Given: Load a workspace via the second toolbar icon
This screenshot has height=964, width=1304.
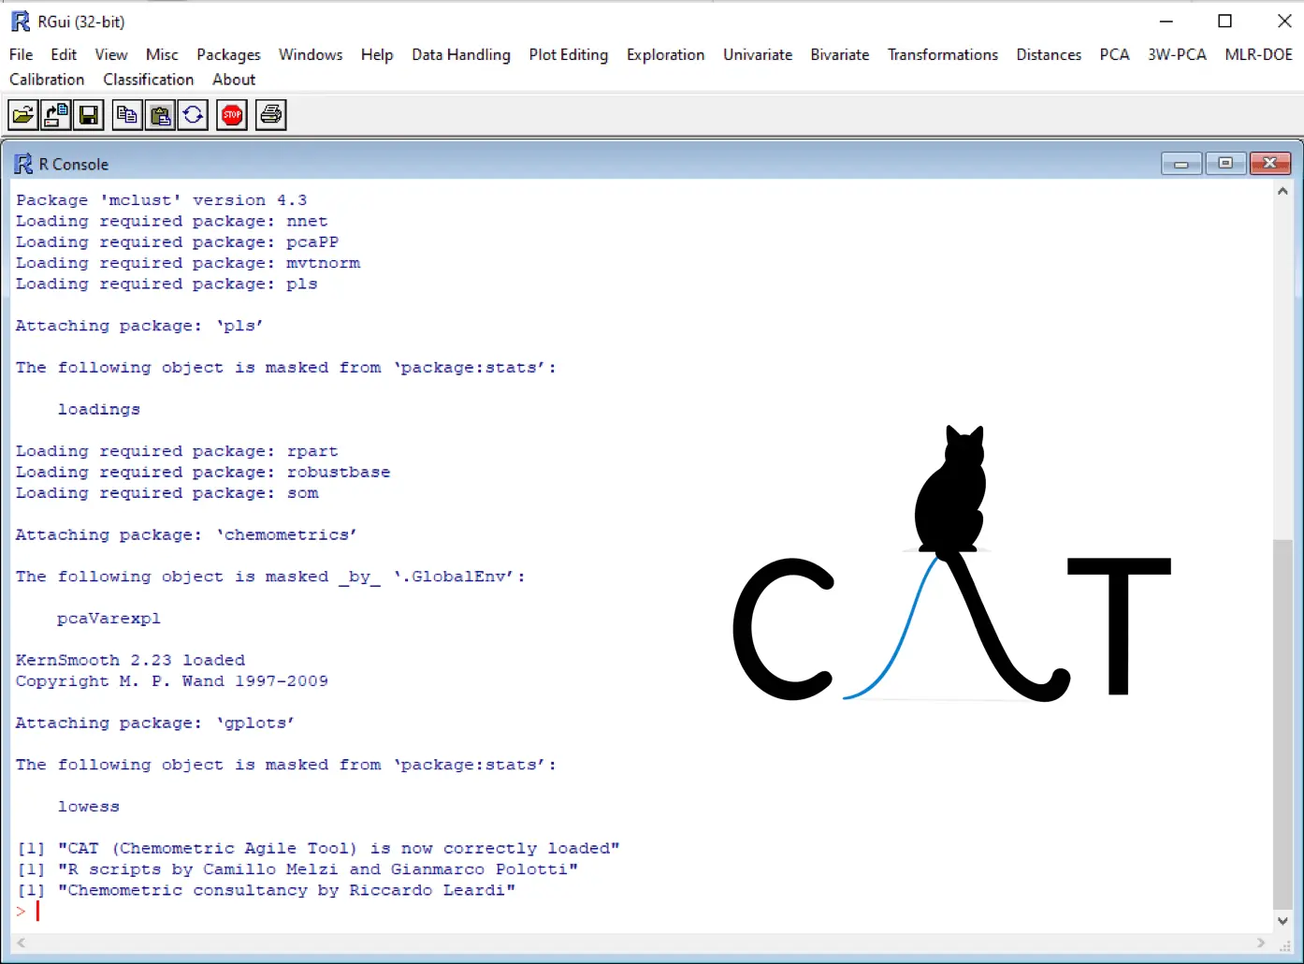Looking at the screenshot, I should click(x=55, y=114).
